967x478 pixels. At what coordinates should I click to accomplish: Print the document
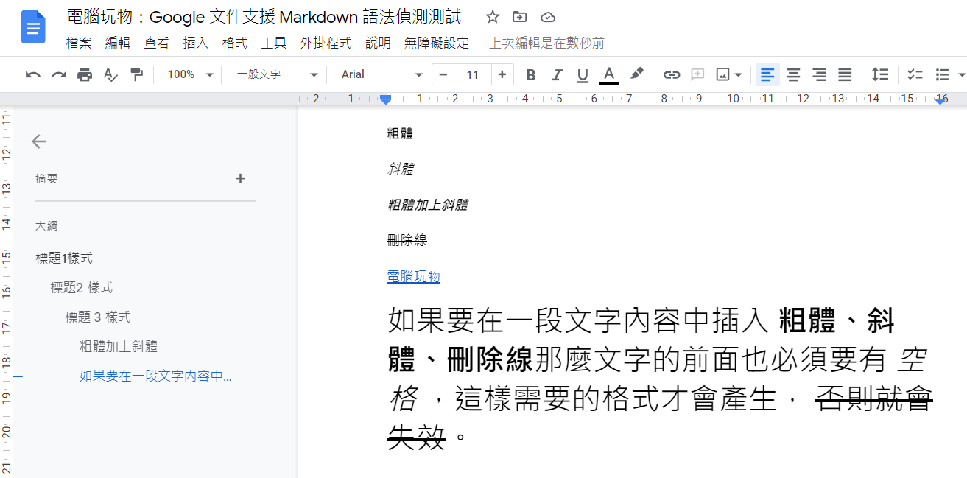pyautogui.click(x=85, y=74)
